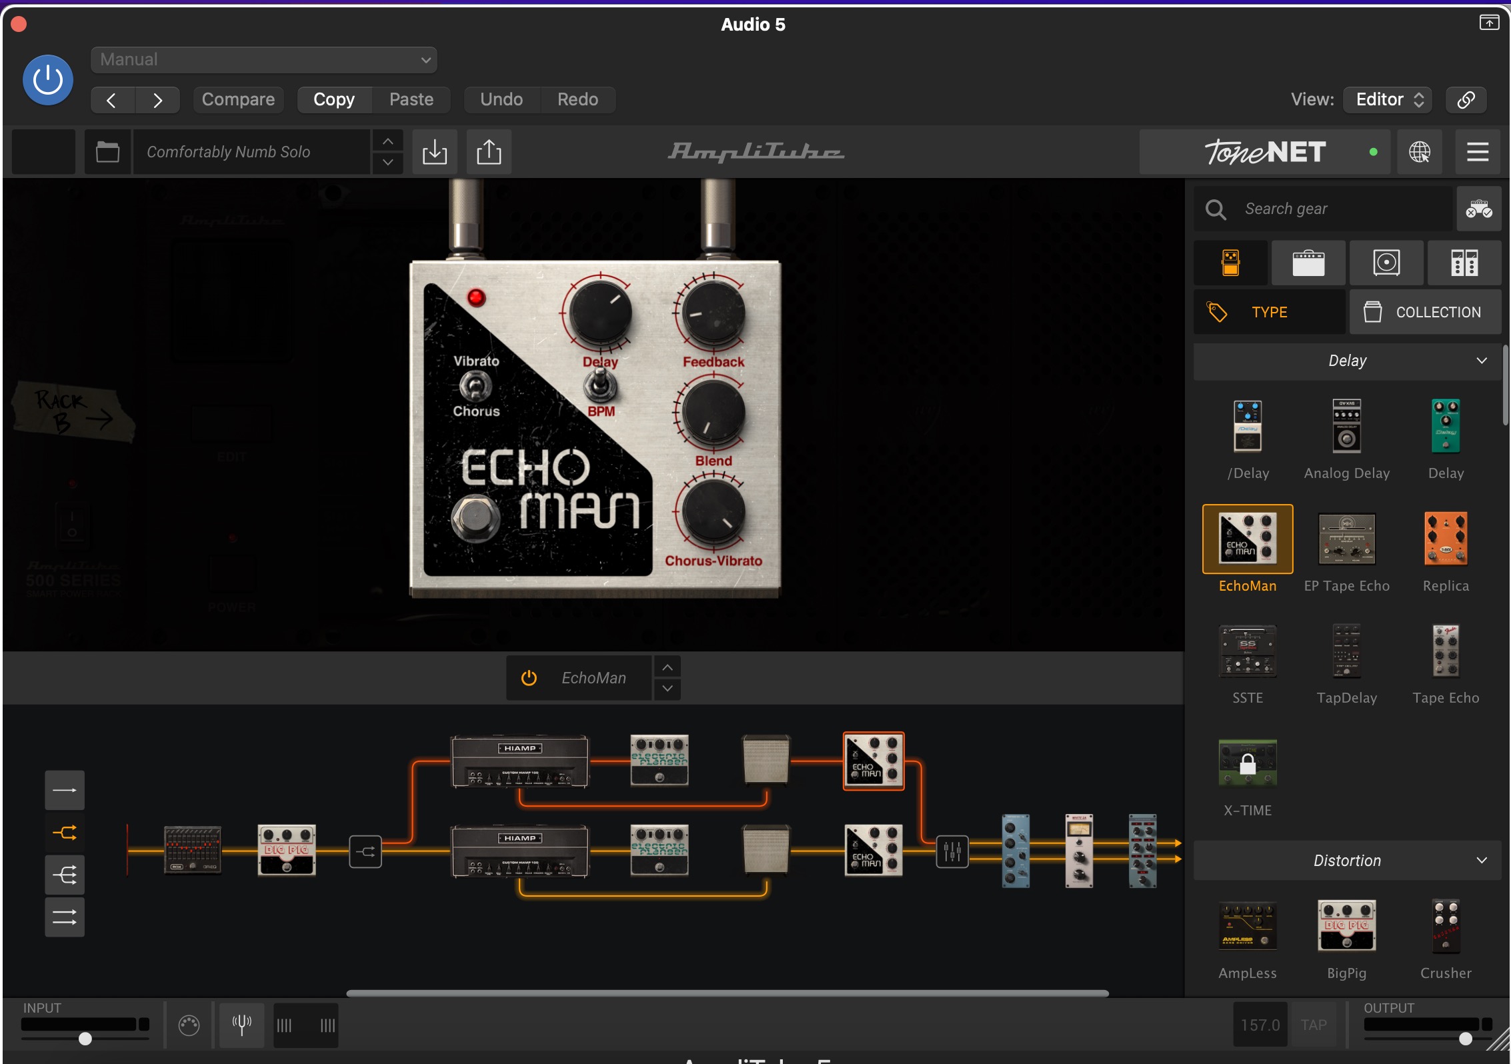
Task: Click the signal splitter node
Action: pyautogui.click(x=365, y=851)
